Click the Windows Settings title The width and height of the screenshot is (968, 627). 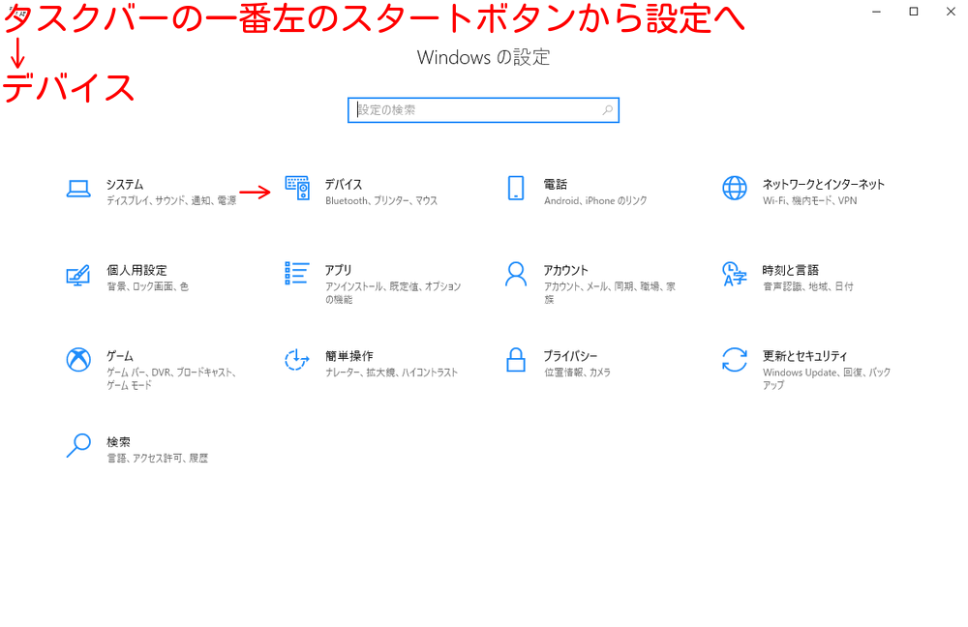coord(484,57)
